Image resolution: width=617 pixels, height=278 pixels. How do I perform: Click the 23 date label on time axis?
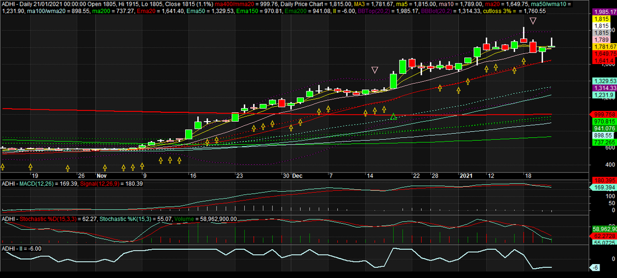click(240, 175)
